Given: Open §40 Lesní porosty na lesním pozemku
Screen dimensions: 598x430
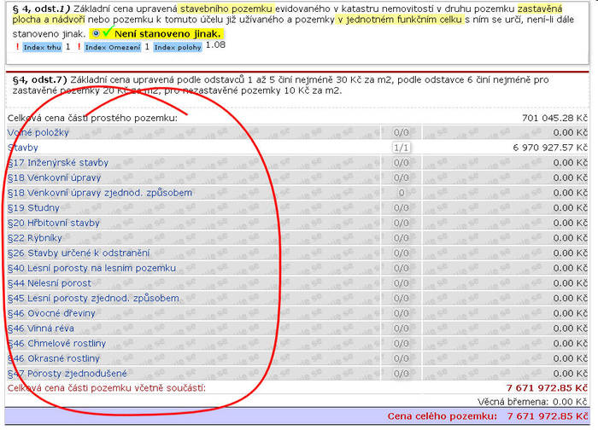Looking at the screenshot, I should click(91, 268).
